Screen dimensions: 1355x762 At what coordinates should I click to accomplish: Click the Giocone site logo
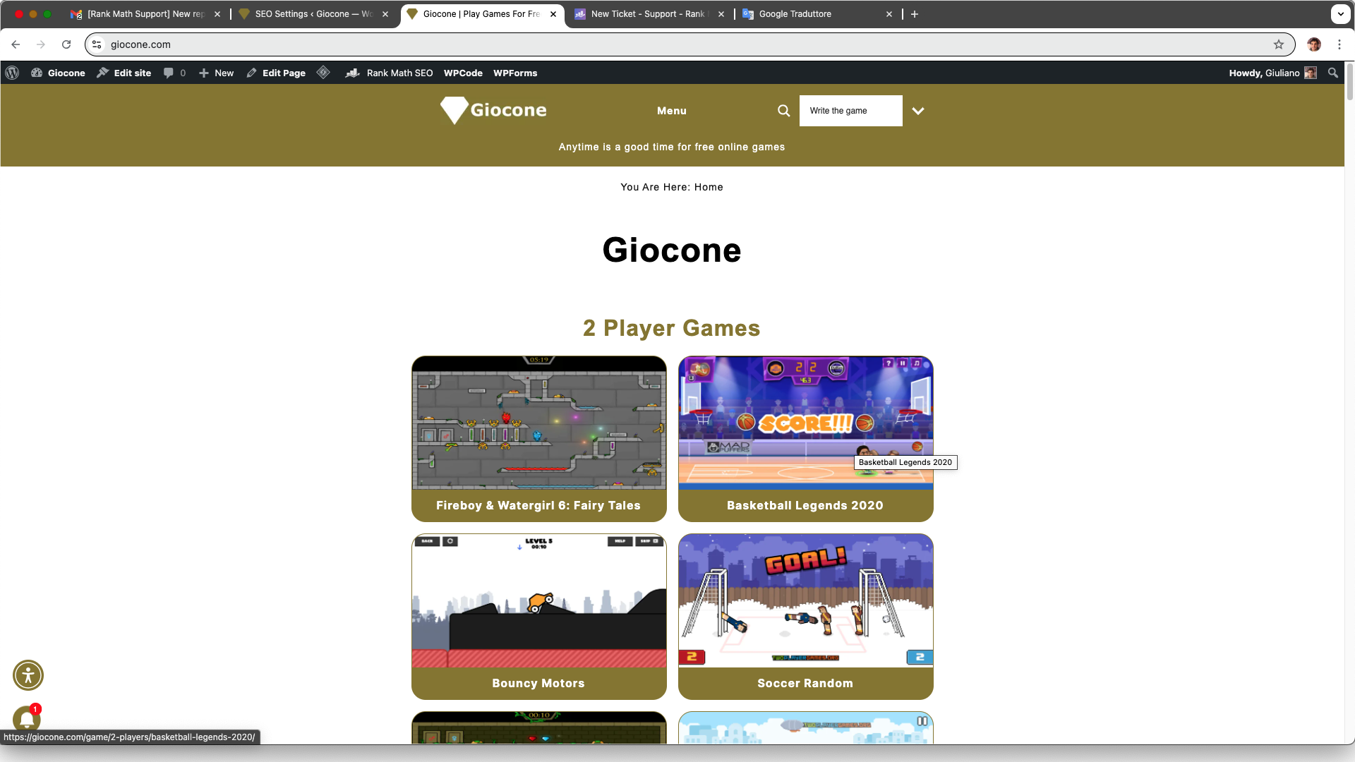tap(493, 110)
